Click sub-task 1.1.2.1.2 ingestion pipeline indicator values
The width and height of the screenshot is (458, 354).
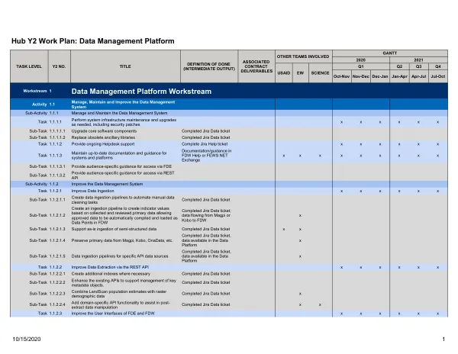click(x=124, y=215)
